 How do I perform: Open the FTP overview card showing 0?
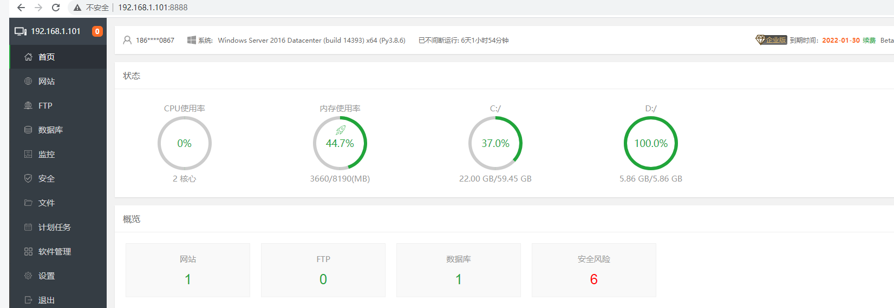(x=323, y=270)
